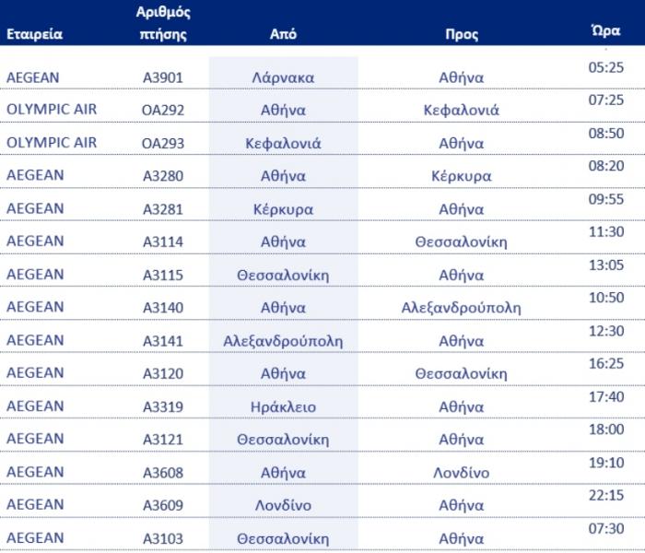Select flight number A3901
The width and height of the screenshot is (645, 553).
(163, 77)
